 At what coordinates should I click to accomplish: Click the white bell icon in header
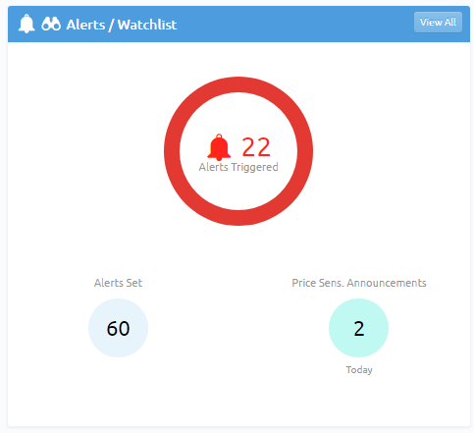[26, 24]
